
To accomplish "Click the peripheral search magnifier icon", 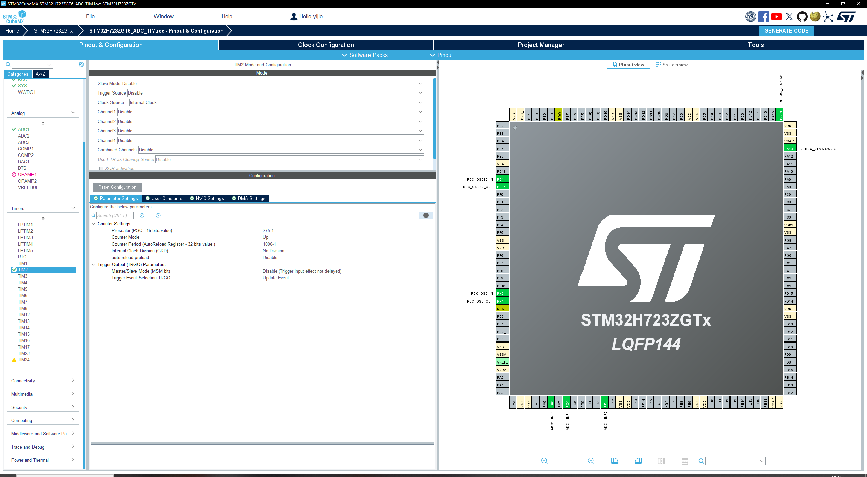I will 8,64.
